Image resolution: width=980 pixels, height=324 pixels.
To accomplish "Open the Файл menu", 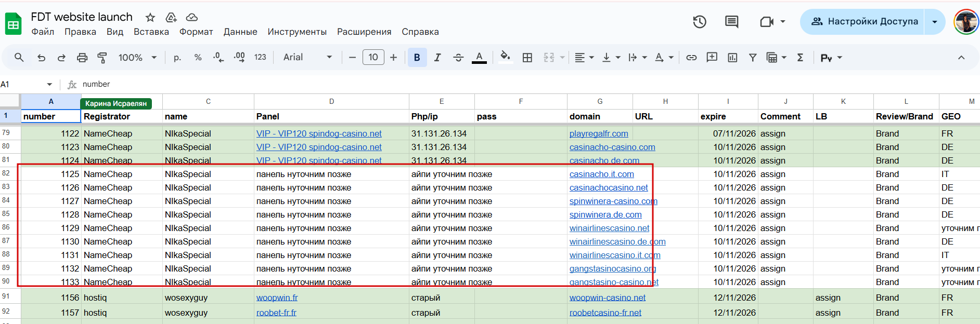I will (x=43, y=32).
